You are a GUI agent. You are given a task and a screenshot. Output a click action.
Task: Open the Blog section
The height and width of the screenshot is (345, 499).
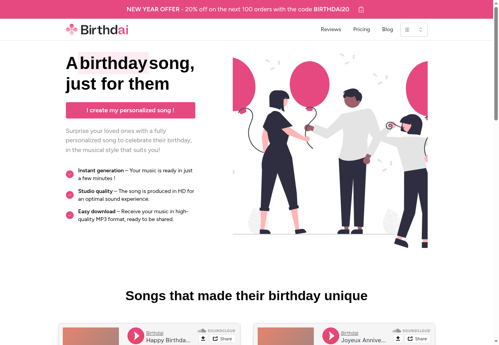pyautogui.click(x=388, y=29)
